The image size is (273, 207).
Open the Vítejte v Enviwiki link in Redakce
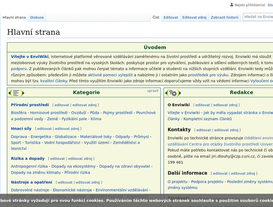[184, 113]
